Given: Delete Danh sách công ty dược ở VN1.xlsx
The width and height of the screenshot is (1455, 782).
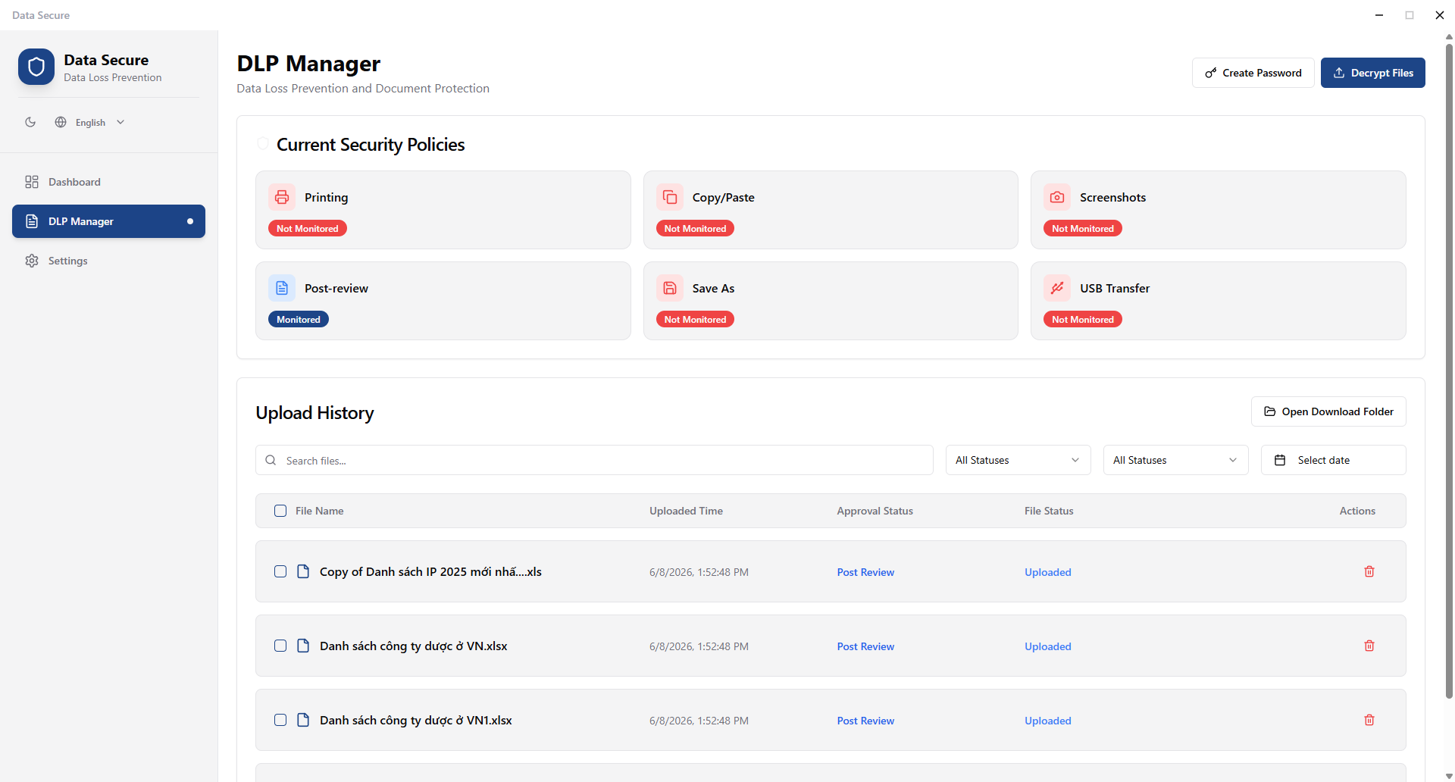Looking at the screenshot, I should point(1369,720).
